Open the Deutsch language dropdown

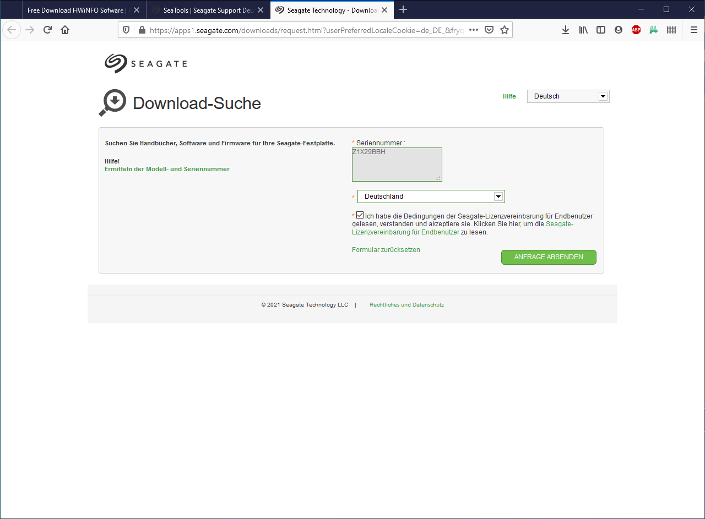[x=568, y=96]
